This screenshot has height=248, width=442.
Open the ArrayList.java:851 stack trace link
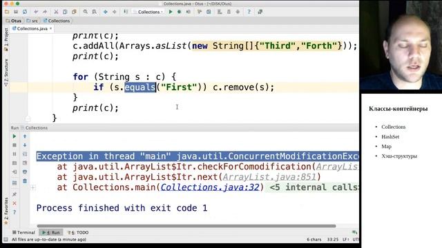coord(269,177)
